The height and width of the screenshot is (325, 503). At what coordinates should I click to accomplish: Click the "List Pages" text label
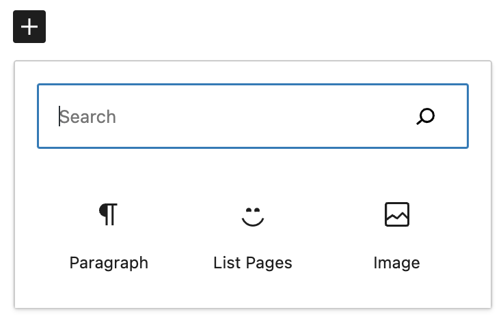253,263
